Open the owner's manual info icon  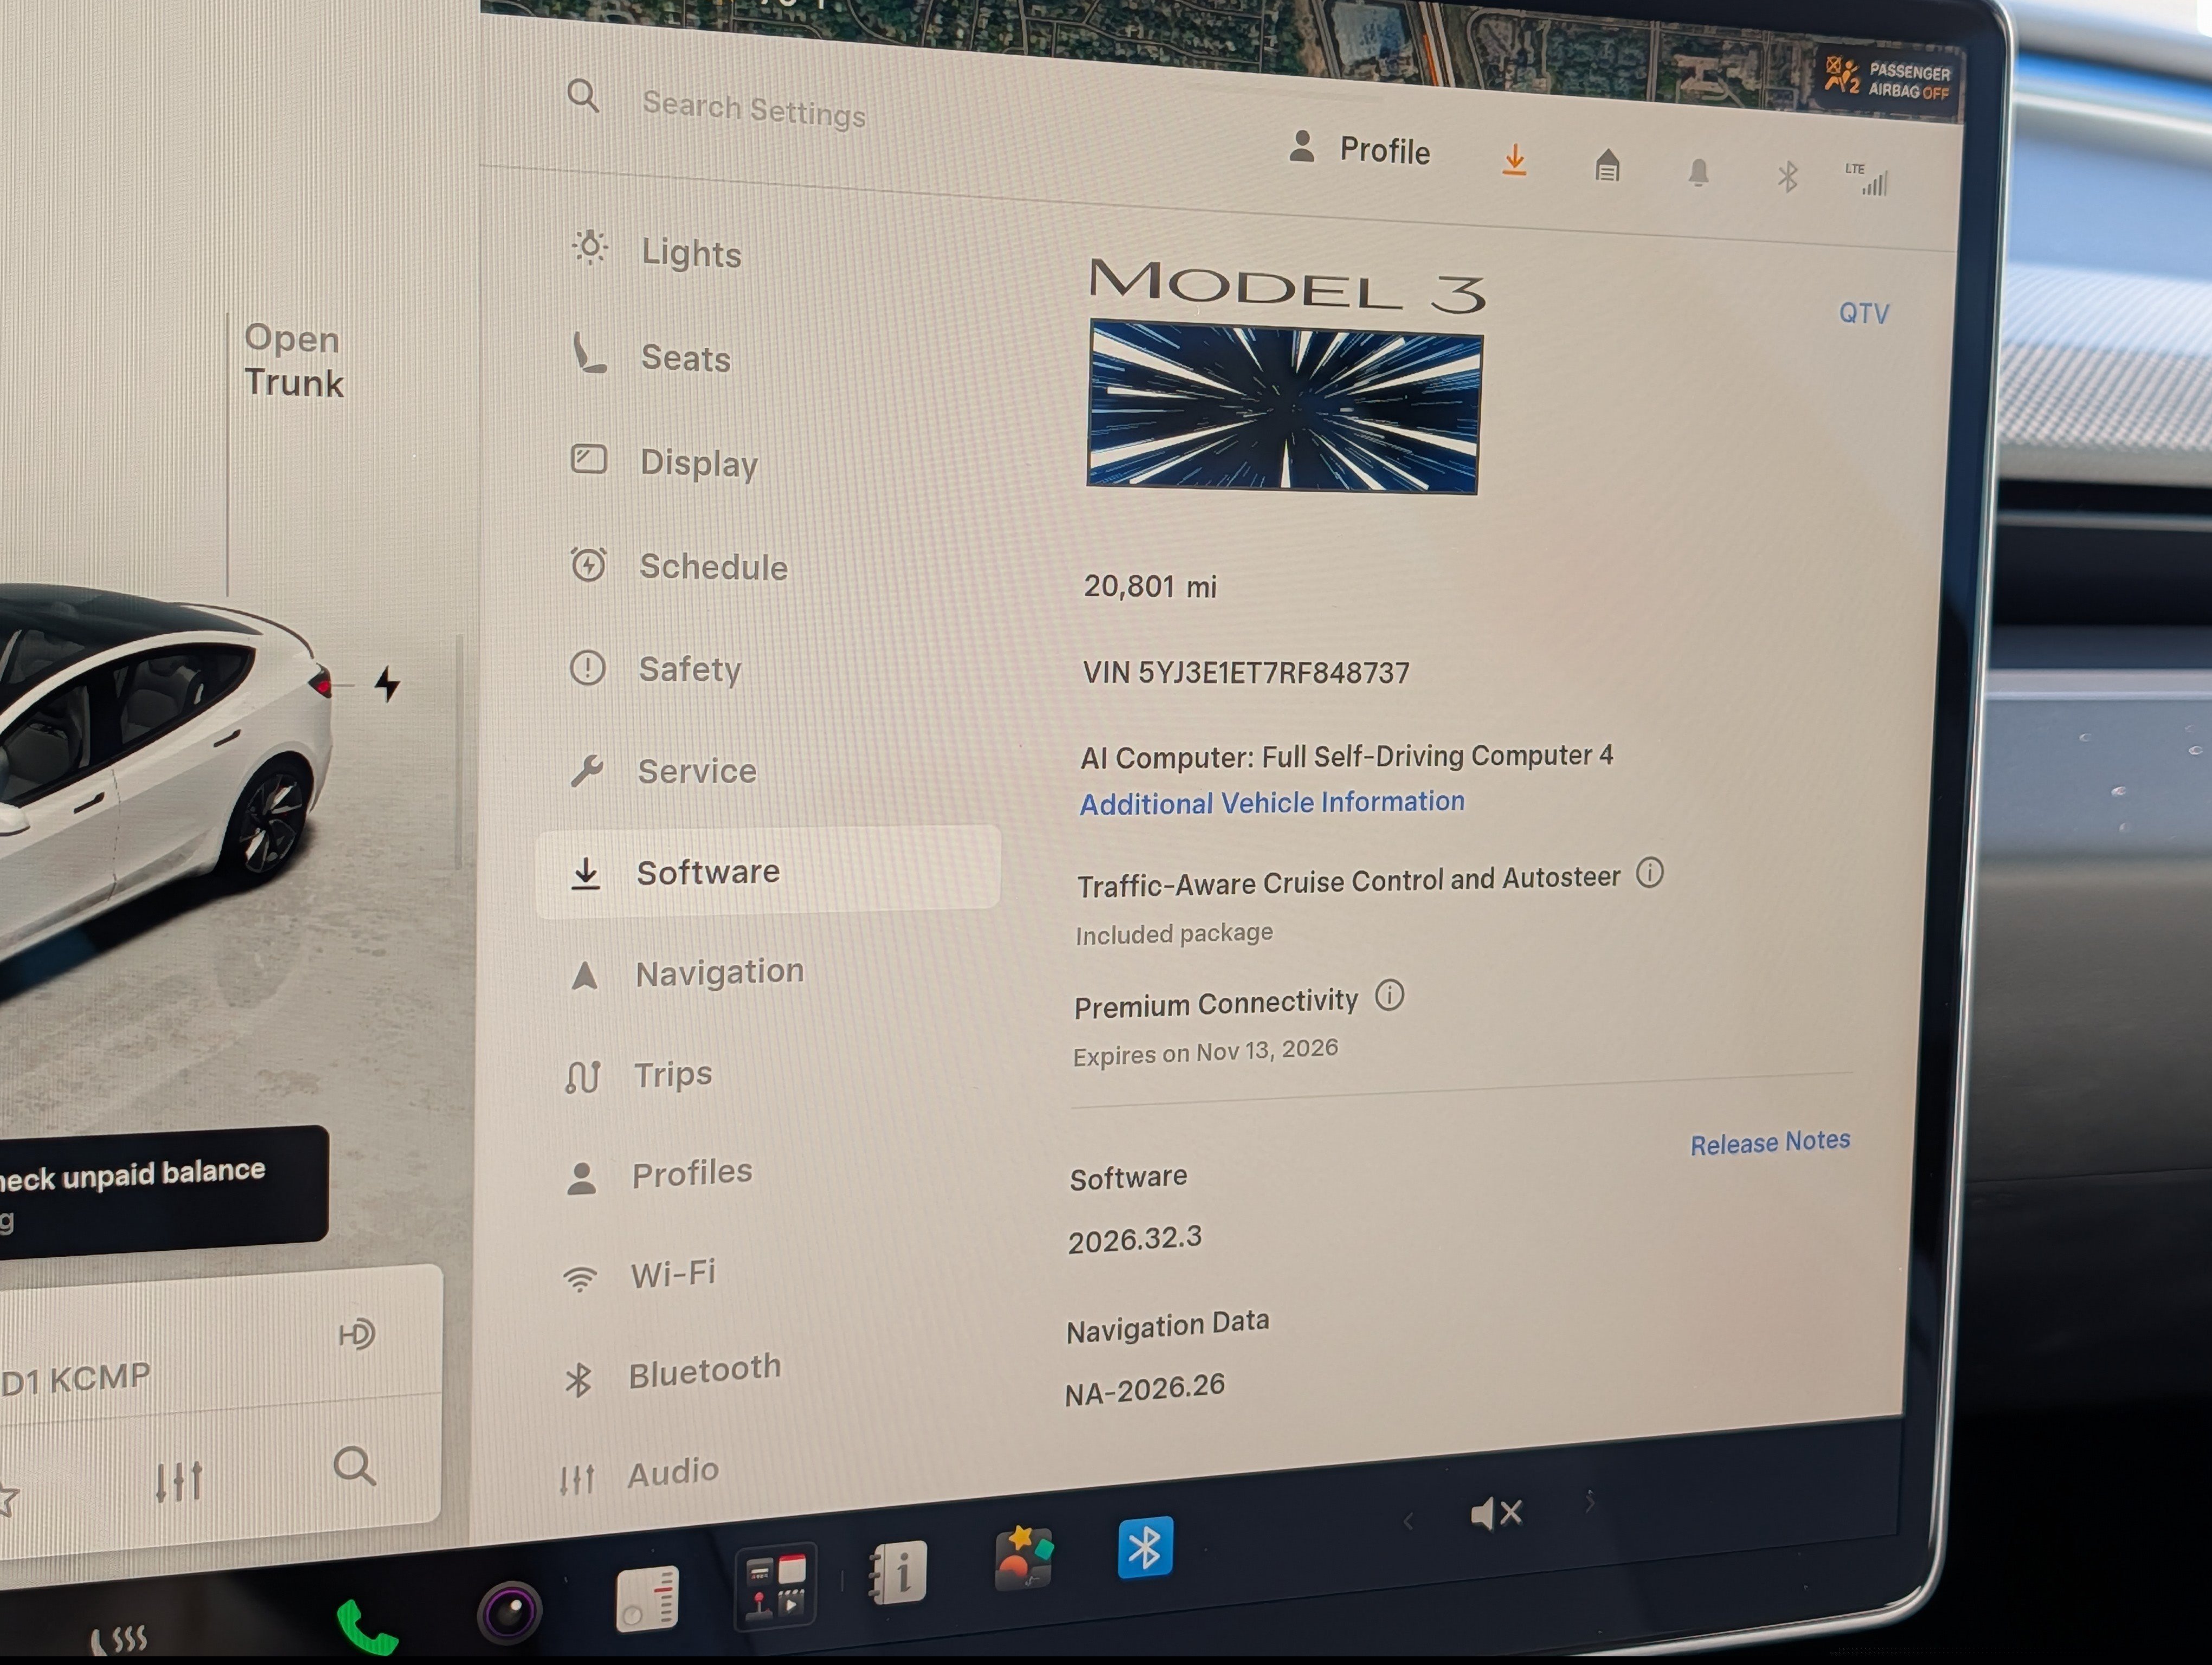pyautogui.click(x=898, y=1572)
